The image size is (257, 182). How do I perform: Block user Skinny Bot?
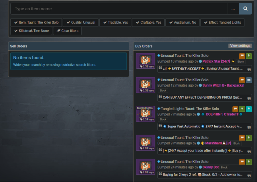pyautogui.click(x=224, y=167)
